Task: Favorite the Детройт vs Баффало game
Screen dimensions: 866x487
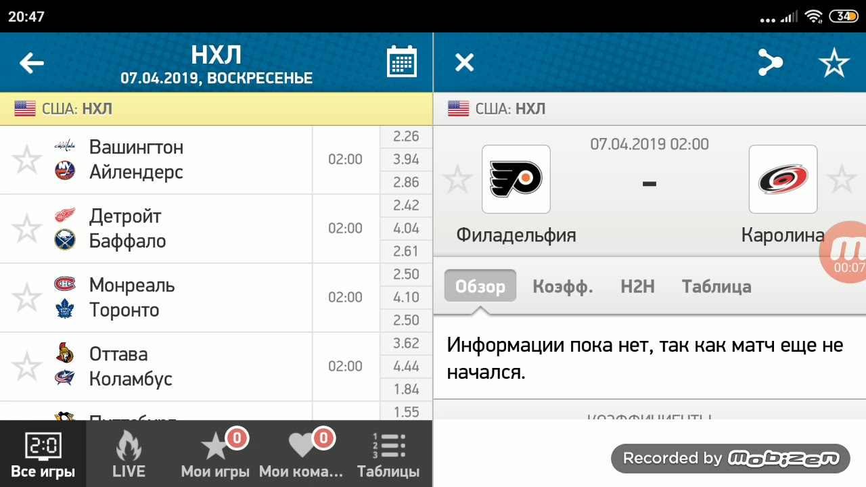Action: coord(26,229)
